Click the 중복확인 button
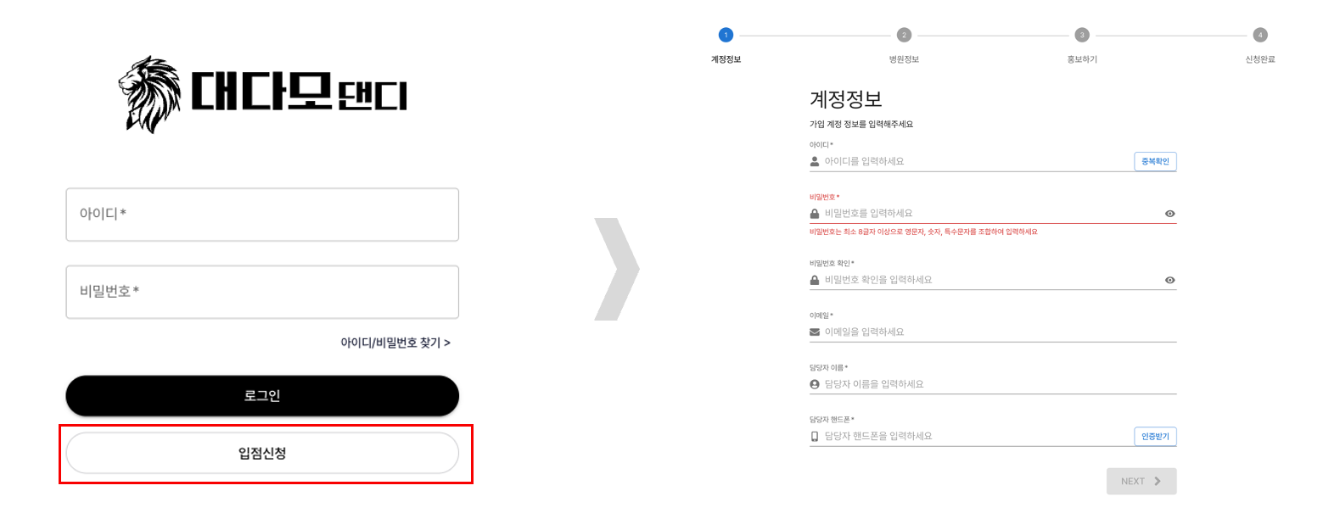1323x519 pixels. coord(1155,161)
